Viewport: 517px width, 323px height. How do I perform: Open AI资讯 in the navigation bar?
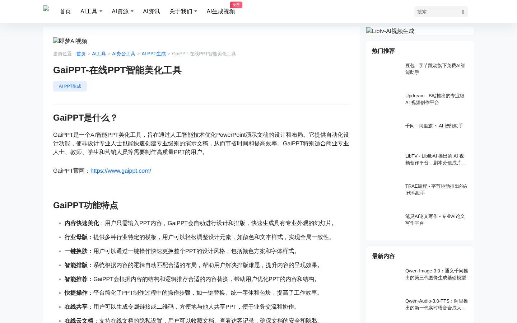click(x=152, y=11)
